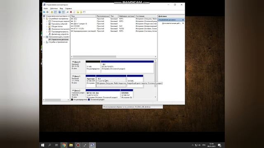Select the 31 МБ unallocated partition on Диск 0
Image resolution: width=264 pixels, height=148 pixels.
click(x=93, y=67)
